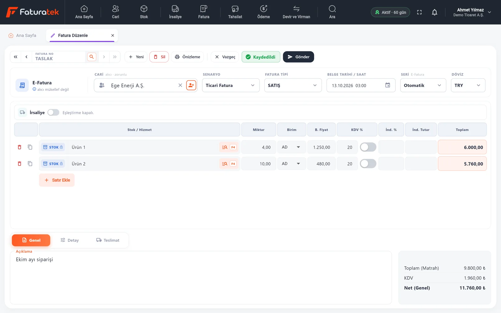Click the Sil delete button
The width and height of the screenshot is (501, 313).
[159, 57]
